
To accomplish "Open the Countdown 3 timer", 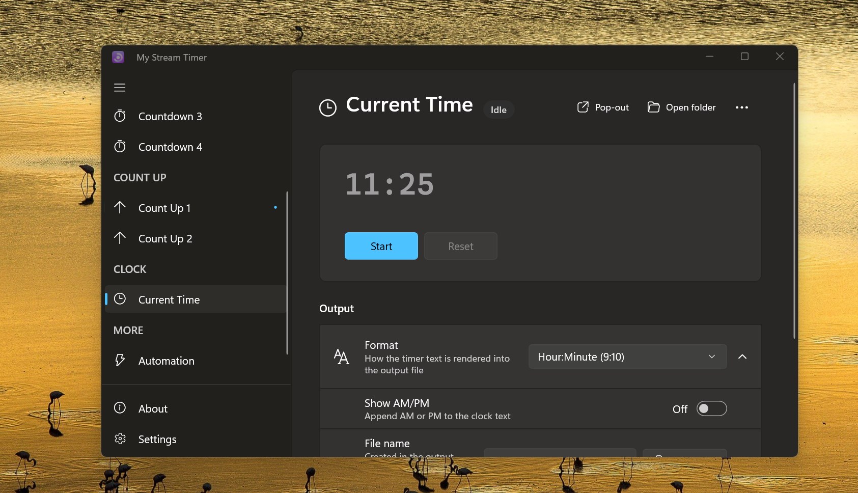I will (x=195, y=116).
